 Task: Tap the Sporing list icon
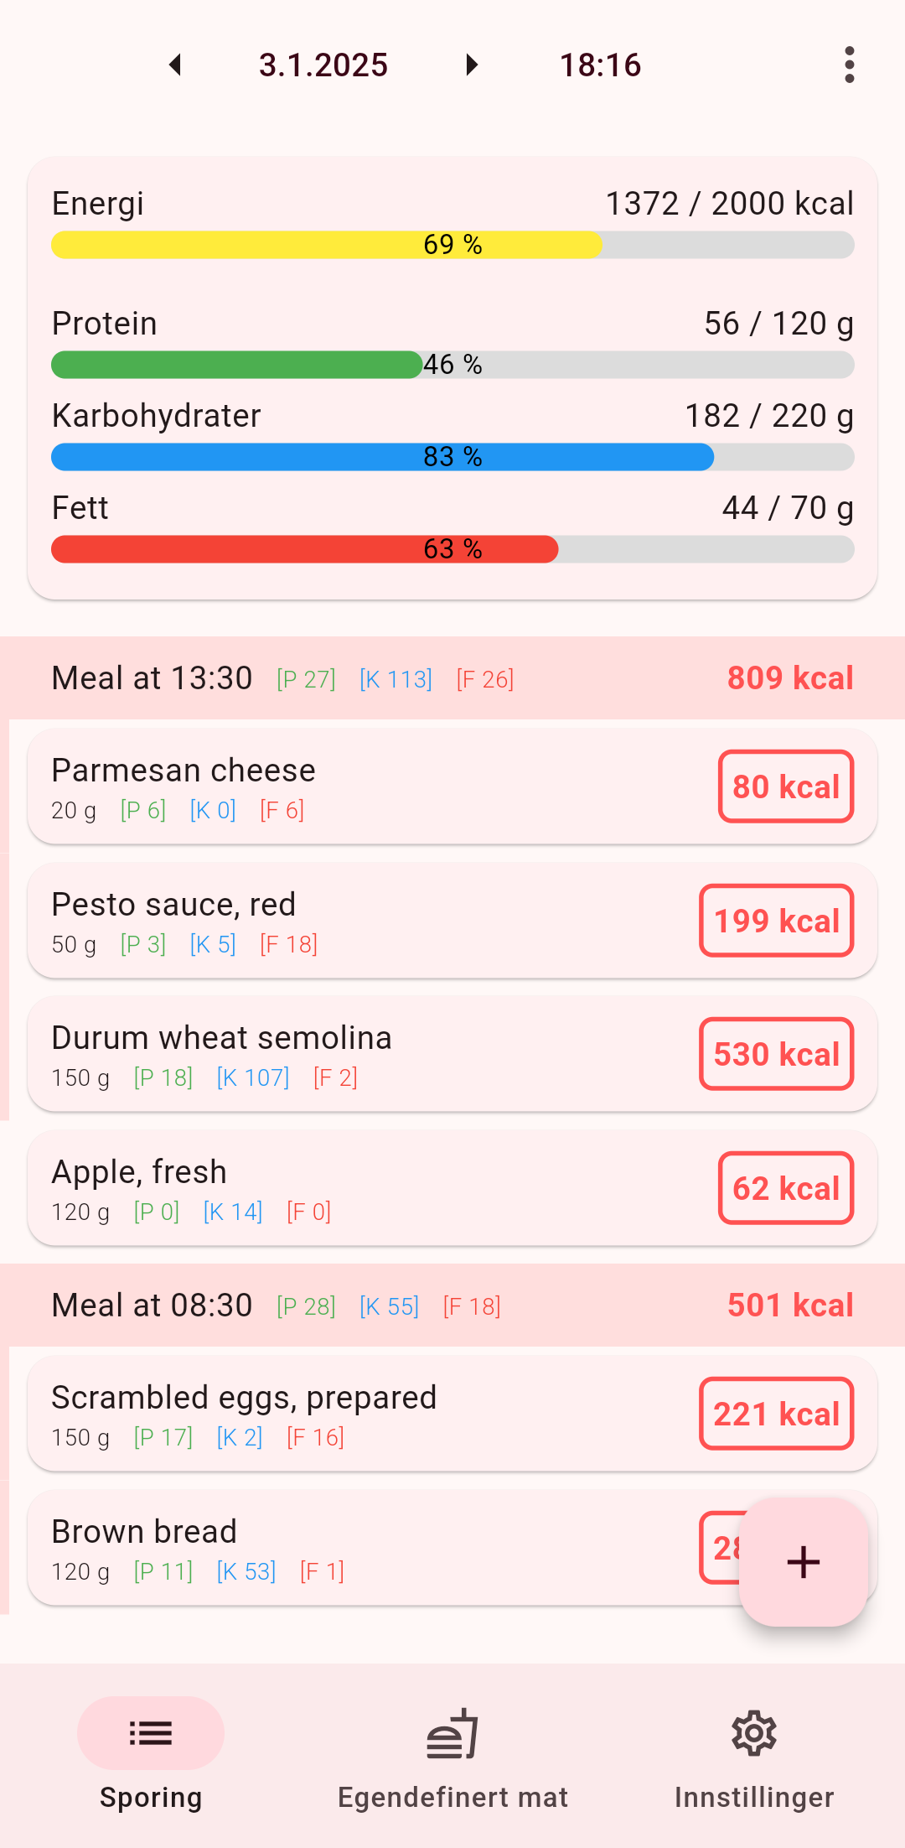point(151,1733)
